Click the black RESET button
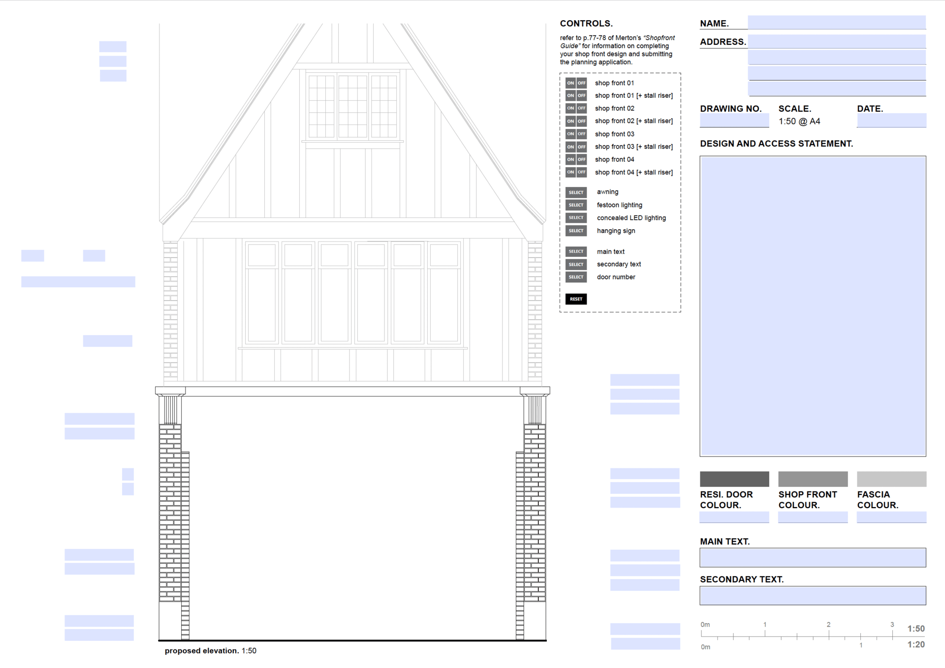 coord(576,299)
